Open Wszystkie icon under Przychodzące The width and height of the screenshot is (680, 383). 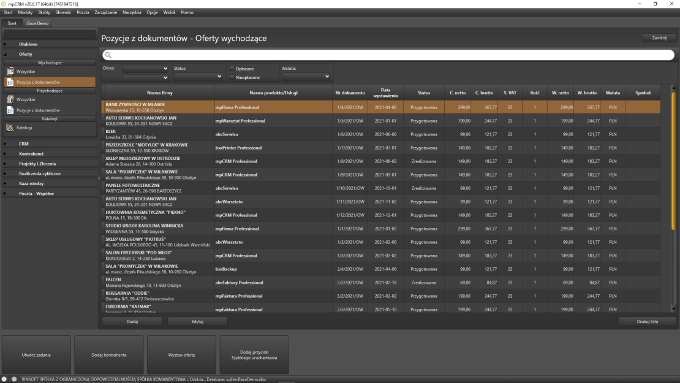click(10, 99)
